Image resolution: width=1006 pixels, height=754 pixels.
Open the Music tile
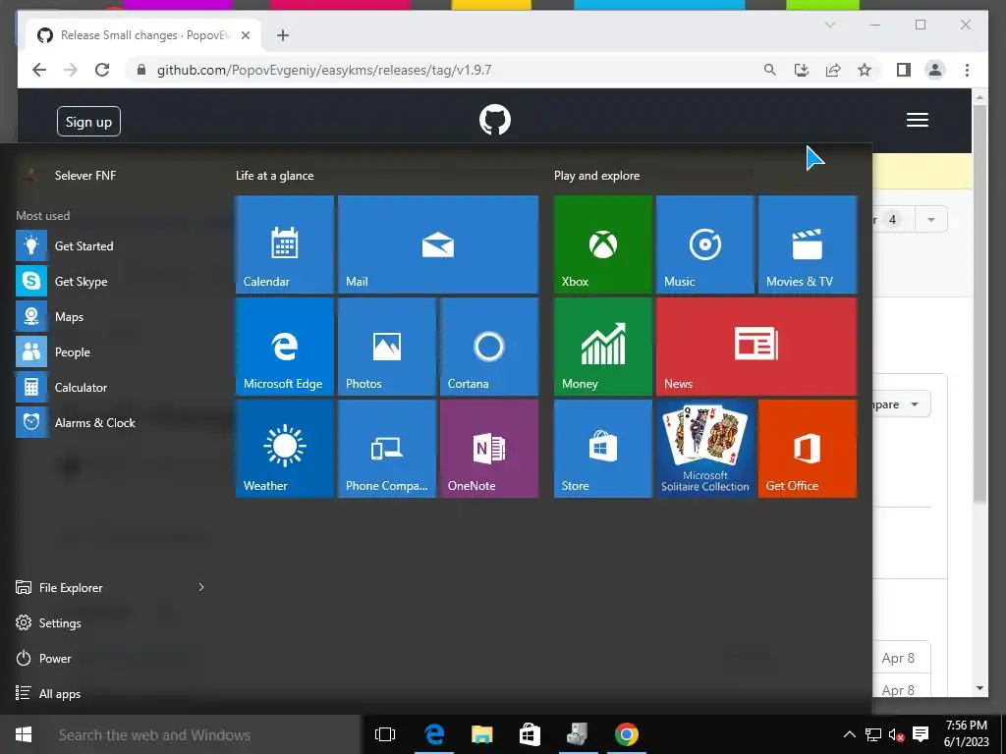point(705,244)
